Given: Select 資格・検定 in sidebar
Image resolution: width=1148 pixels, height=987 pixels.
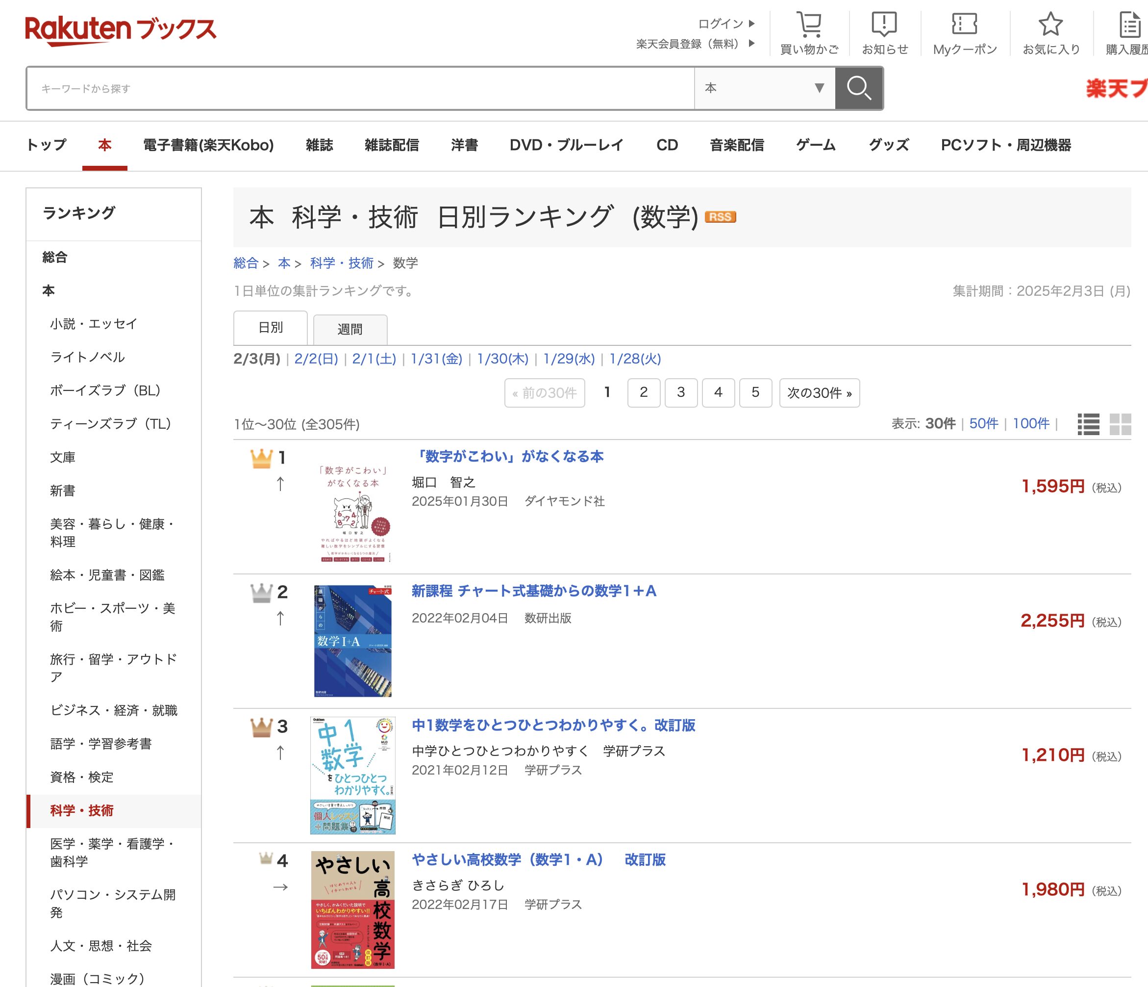Looking at the screenshot, I should tap(81, 777).
